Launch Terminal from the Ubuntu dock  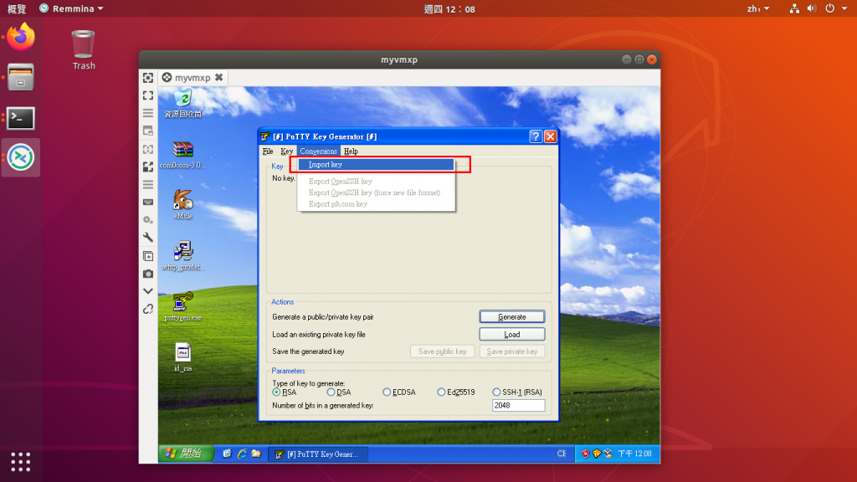pyautogui.click(x=21, y=118)
